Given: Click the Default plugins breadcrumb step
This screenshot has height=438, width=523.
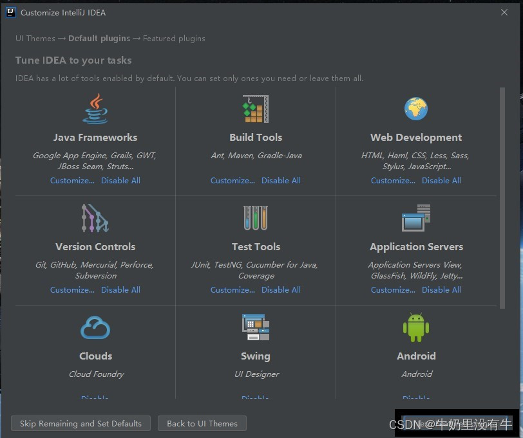Looking at the screenshot, I should click(x=99, y=39).
